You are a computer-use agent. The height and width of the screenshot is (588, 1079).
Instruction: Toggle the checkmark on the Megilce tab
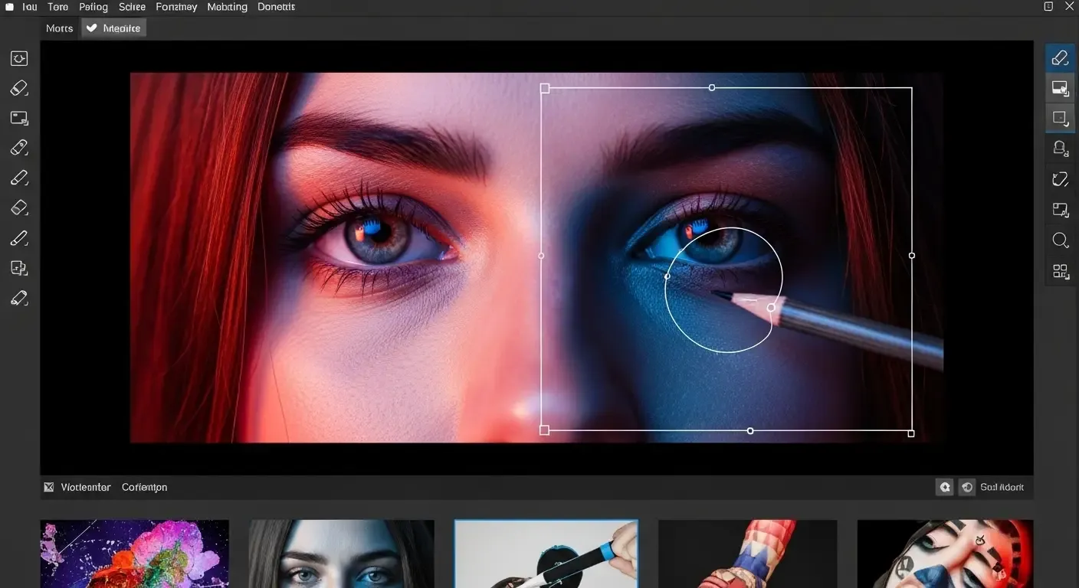click(x=91, y=28)
